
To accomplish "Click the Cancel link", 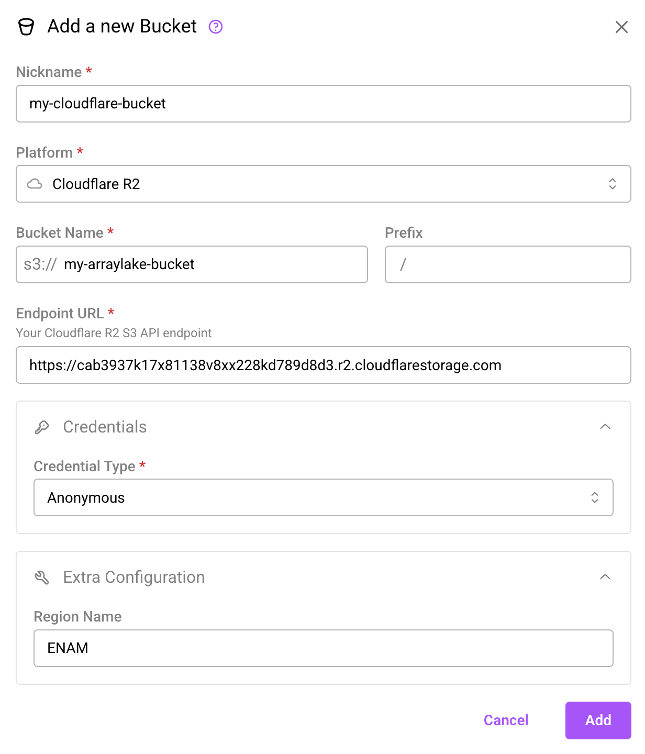I will click(x=505, y=720).
